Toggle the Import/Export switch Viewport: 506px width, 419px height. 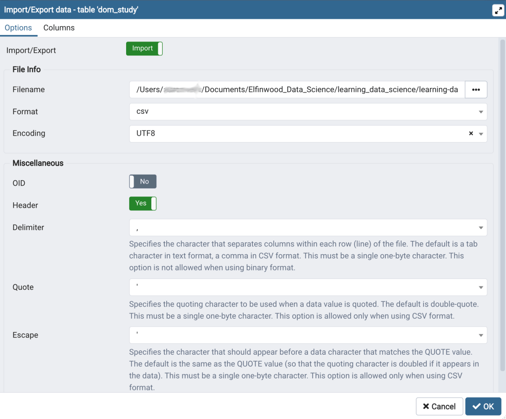(x=144, y=48)
